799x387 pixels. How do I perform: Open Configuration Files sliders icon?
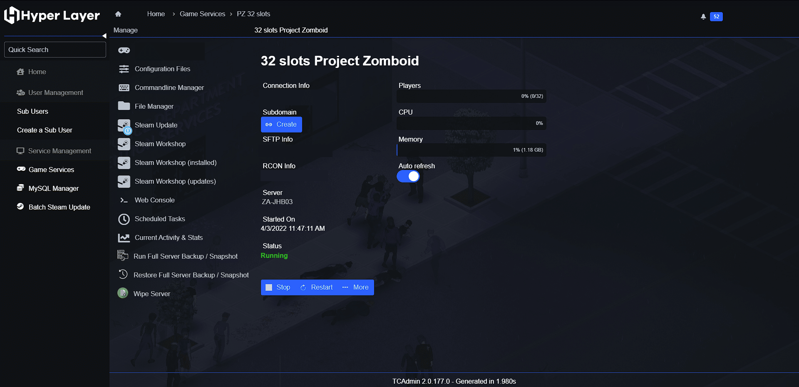[x=124, y=69]
